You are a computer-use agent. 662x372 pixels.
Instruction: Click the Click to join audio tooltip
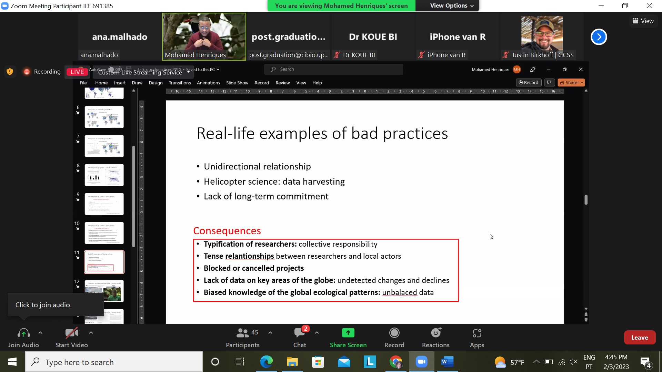coord(56,305)
